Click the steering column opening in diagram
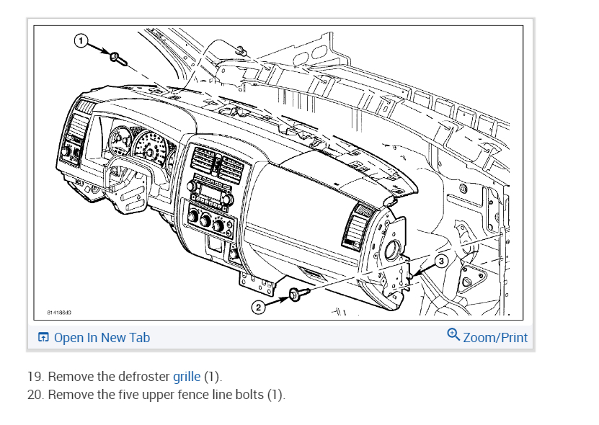Image resolution: width=599 pixels, height=425 pixels. click(129, 184)
